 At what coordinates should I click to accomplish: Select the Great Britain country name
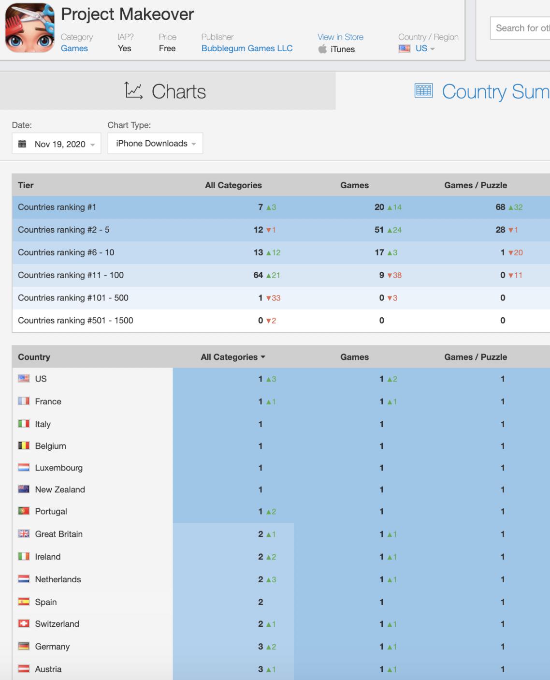[x=59, y=534]
